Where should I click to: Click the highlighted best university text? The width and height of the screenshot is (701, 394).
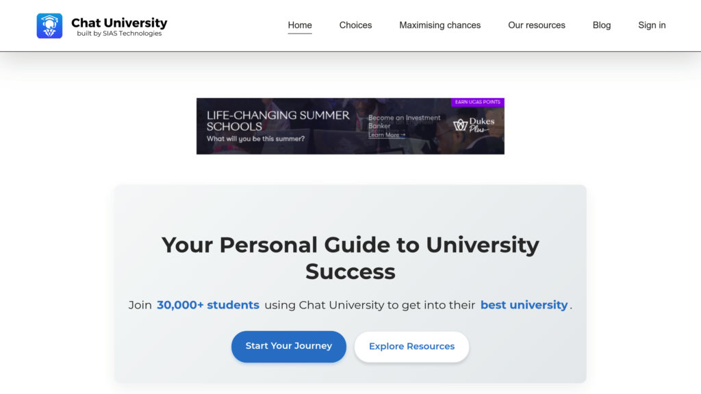(x=524, y=305)
